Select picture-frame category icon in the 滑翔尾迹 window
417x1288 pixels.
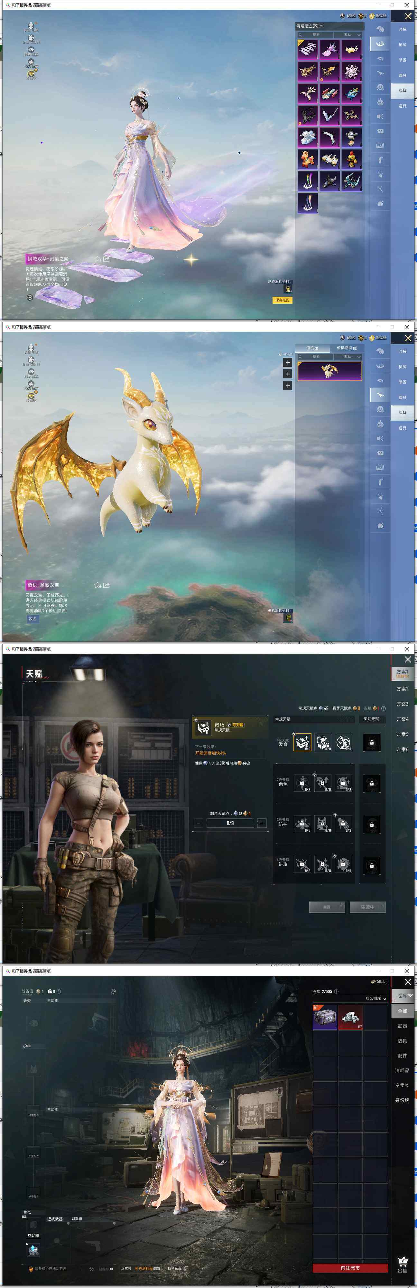click(x=380, y=145)
